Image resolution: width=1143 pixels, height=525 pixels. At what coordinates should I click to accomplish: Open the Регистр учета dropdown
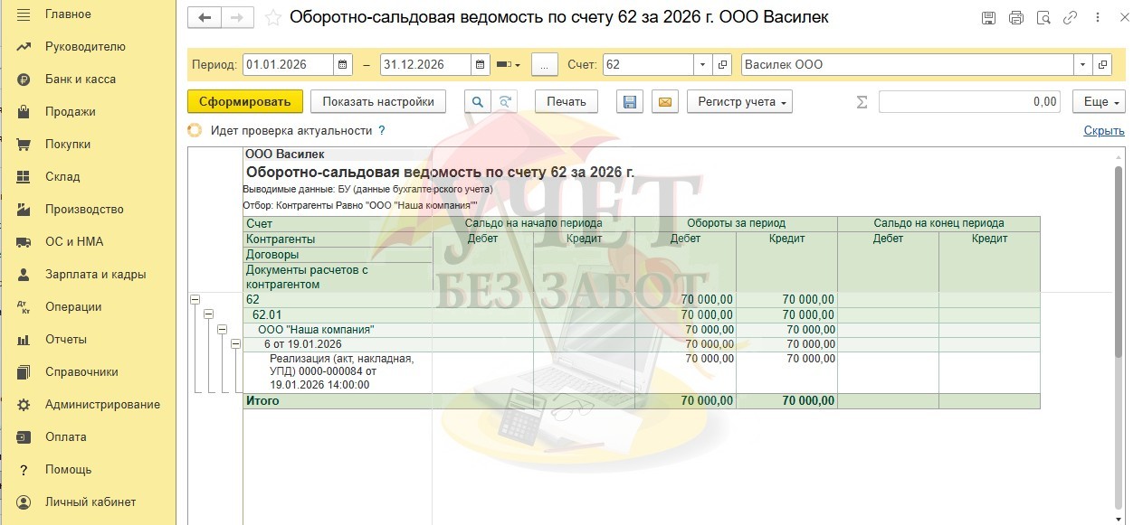pyautogui.click(x=739, y=102)
